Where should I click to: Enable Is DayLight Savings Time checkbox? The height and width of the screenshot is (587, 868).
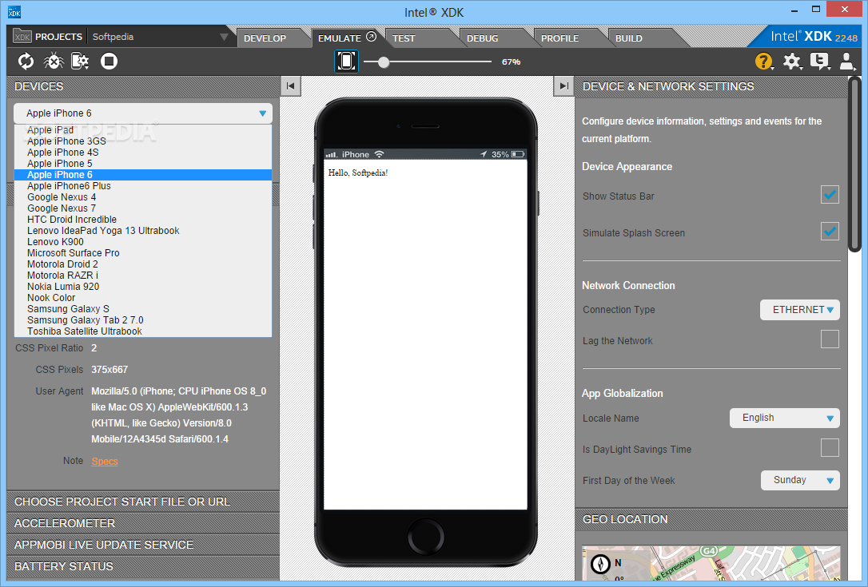coord(830,447)
